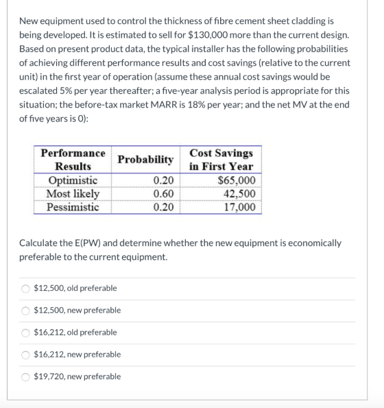Click the "Pessimistic" row label

pos(73,207)
